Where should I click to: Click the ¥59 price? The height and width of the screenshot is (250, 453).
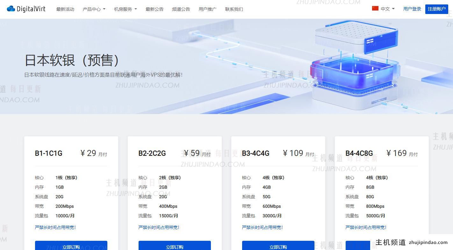pyautogui.click(x=192, y=153)
